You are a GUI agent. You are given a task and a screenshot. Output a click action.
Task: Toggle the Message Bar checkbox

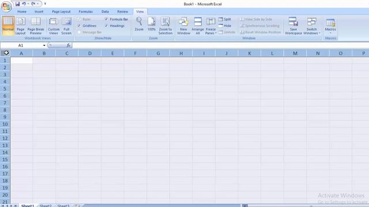[79, 32]
